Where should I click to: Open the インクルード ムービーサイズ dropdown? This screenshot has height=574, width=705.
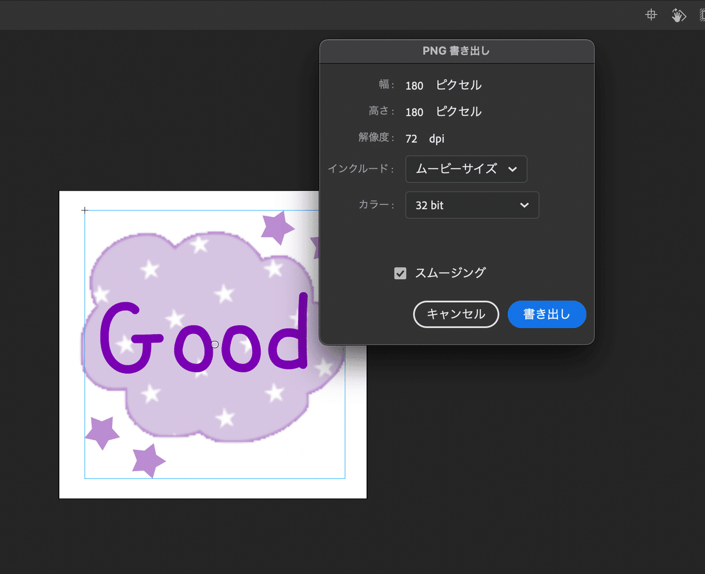[466, 169]
